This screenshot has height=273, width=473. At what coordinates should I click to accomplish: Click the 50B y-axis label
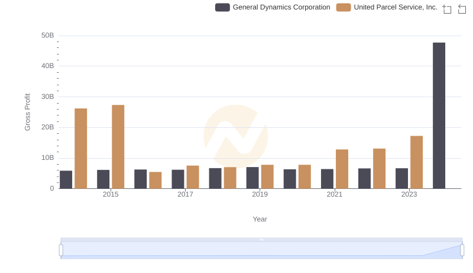(48, 36)
